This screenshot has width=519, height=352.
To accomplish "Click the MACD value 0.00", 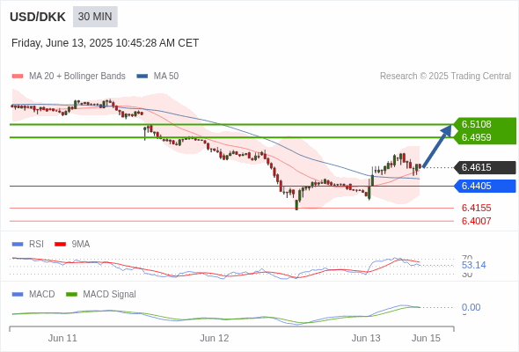I will pos(471,307).
